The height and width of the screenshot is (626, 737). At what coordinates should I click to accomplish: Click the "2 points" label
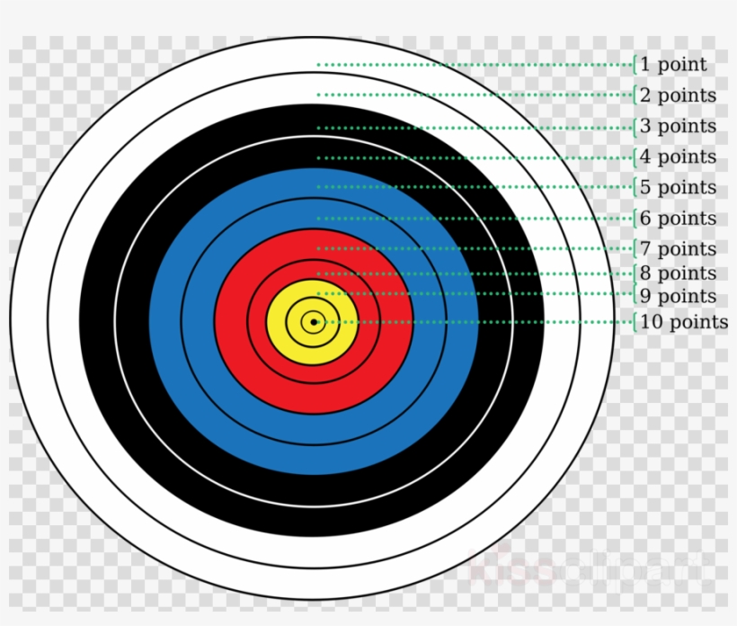(678, 95)
